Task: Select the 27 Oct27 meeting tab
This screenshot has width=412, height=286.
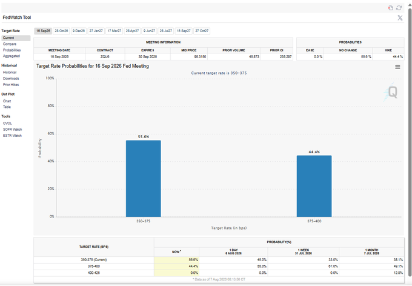Action: click(x=202, y=31)
